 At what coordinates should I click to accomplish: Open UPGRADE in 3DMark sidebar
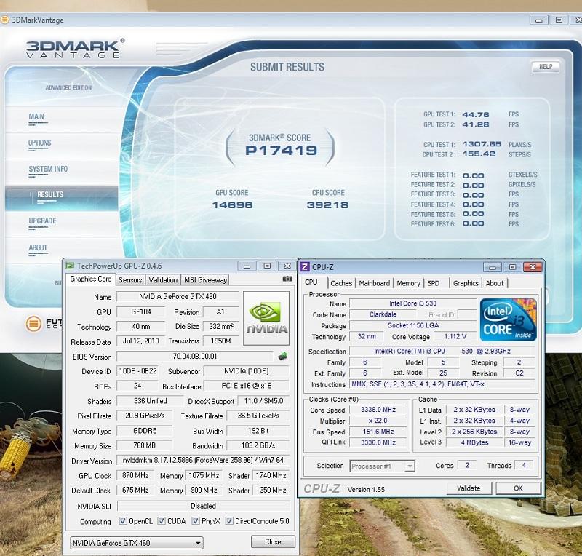(42, 221)
